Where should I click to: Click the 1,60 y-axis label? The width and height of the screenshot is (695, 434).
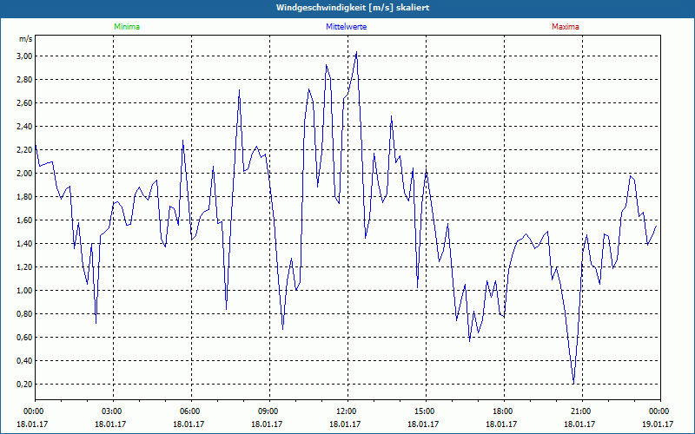tap(24, 220)
